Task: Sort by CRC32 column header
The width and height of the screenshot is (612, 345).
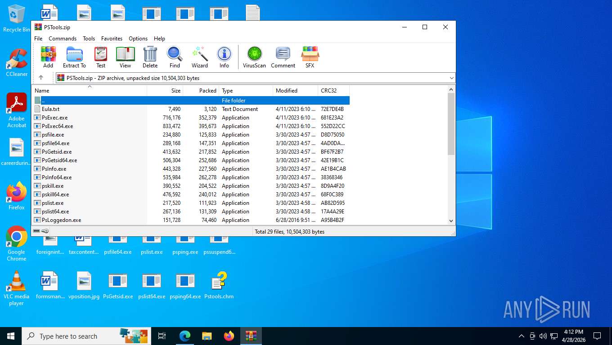Action: (334, 91)
